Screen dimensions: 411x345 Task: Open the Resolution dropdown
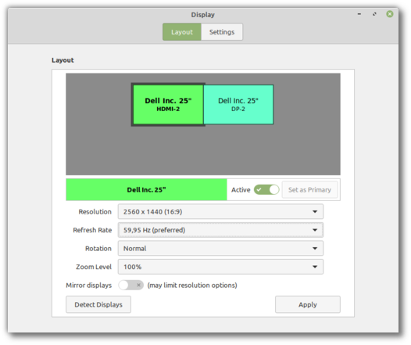pyautogui.click(x=220, y=212)
